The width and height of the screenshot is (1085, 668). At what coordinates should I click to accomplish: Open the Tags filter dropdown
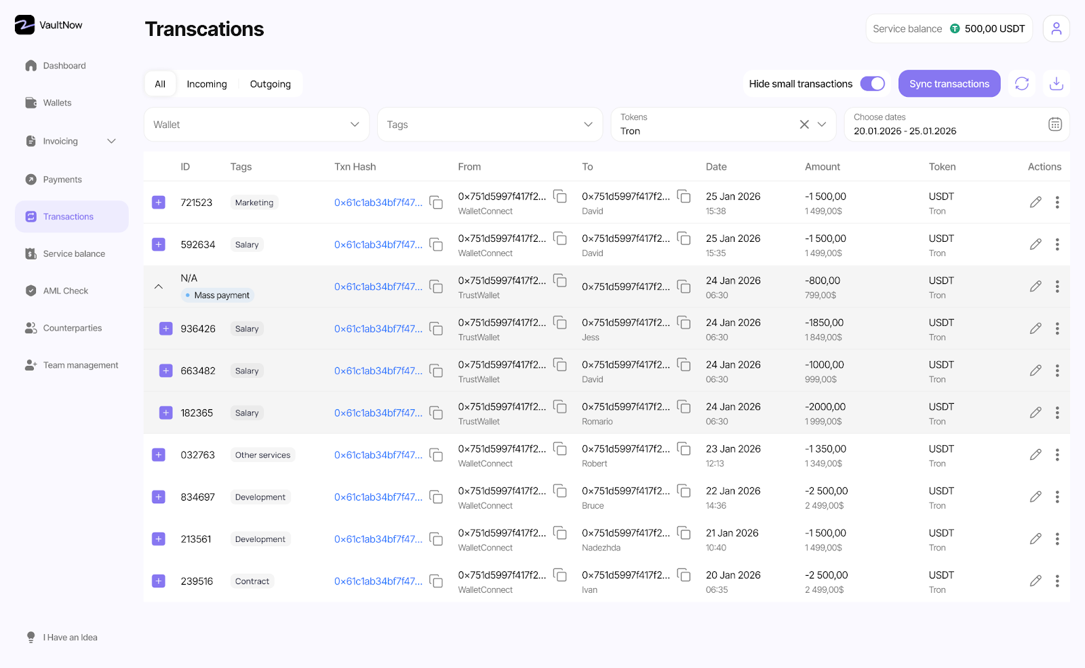tap(490, 125)
